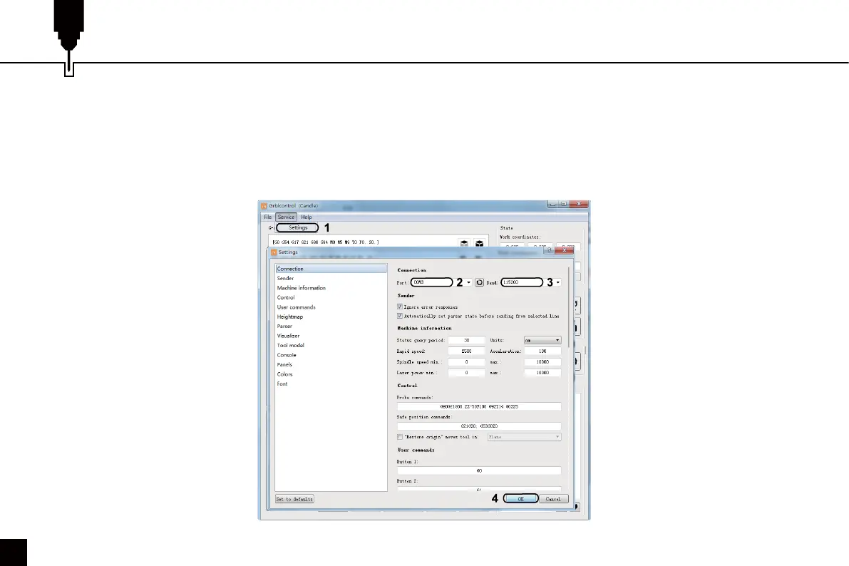
Task: Click the Status query period field
Action: pyautogui.click(x=466, y=340)
